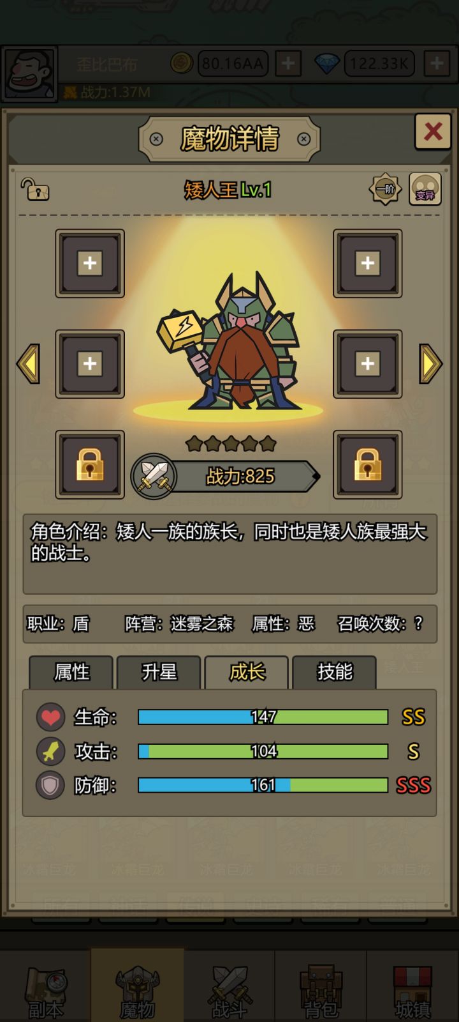
Task: Add equipment in top-left plus slot
Action: [90, 263]
